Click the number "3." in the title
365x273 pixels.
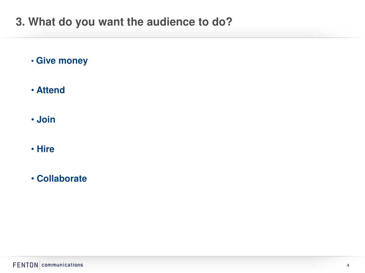click(20, 22)
